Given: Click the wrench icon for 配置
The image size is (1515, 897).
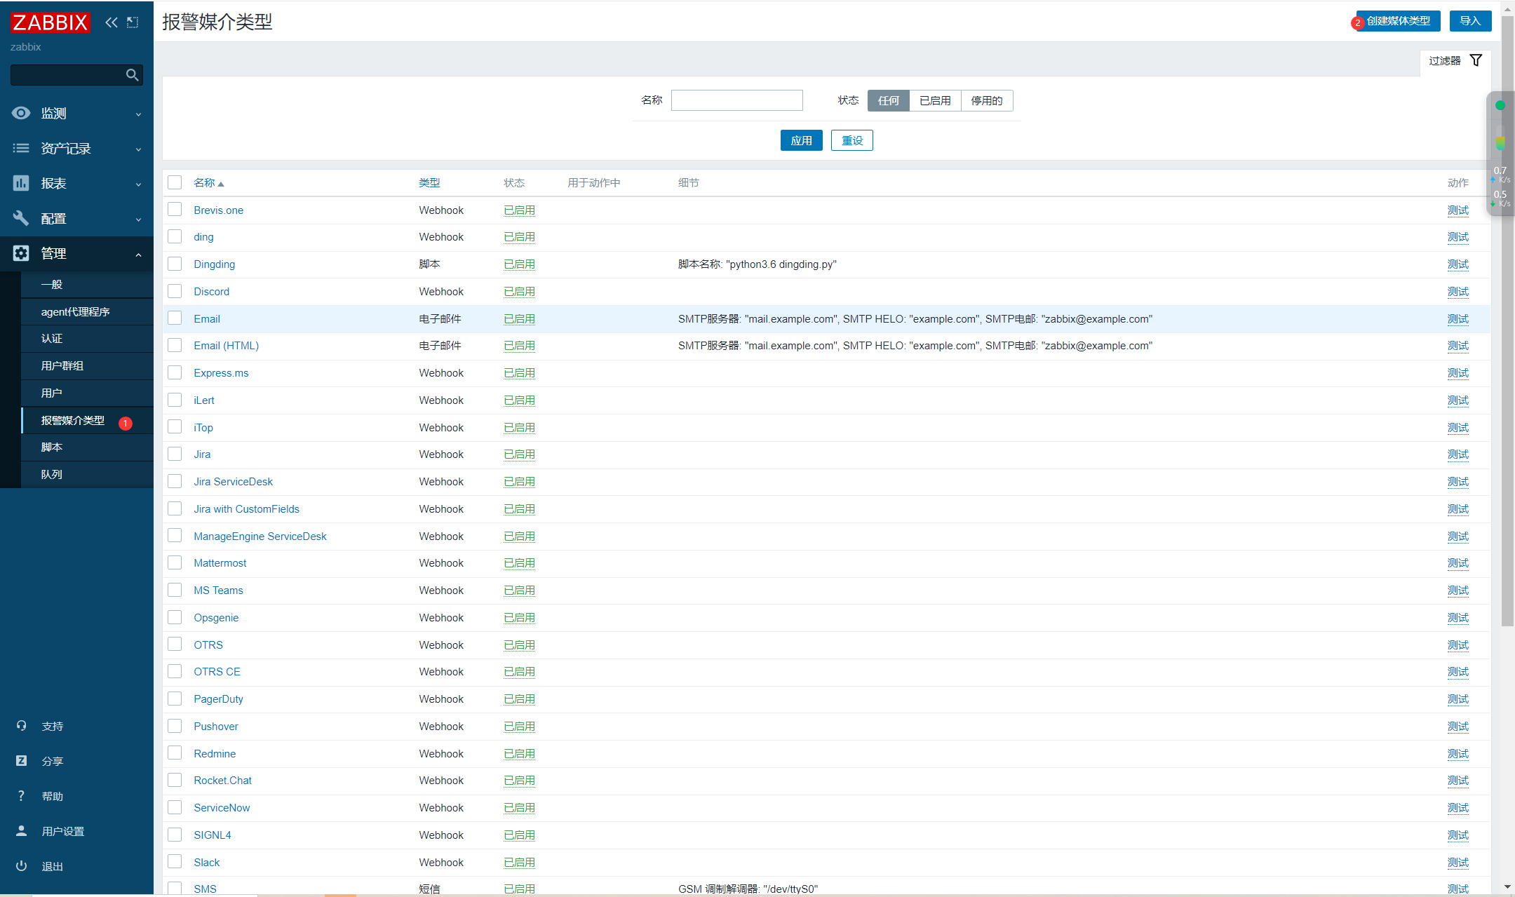Looking at the screenshot, I should pyautogui.click(x=21, y=218).
